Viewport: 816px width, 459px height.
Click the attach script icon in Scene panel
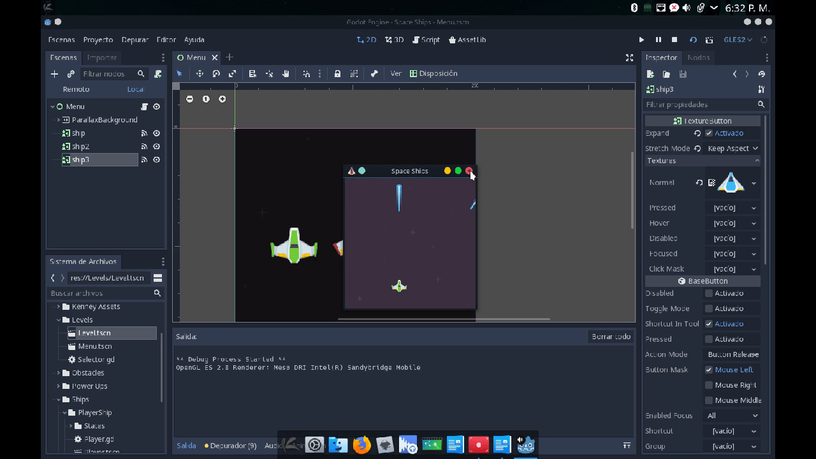click(157, 74)
